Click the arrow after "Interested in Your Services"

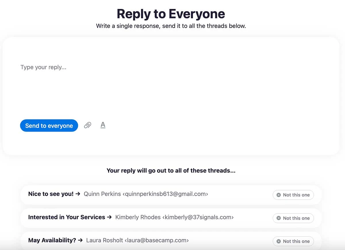pos(109,217)
